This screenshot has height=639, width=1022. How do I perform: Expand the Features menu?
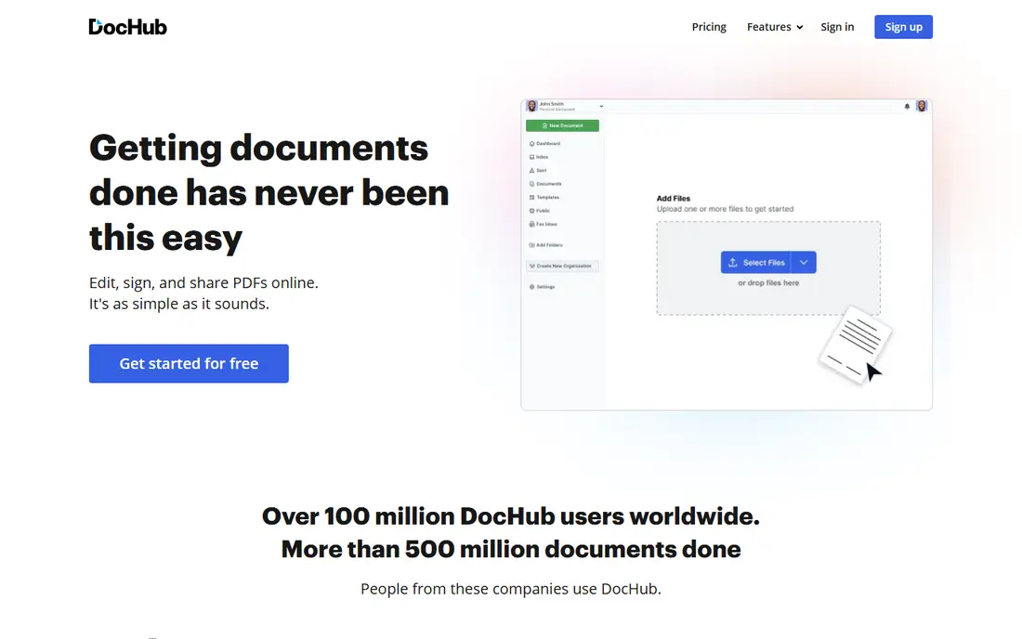[x=774, y=27]
